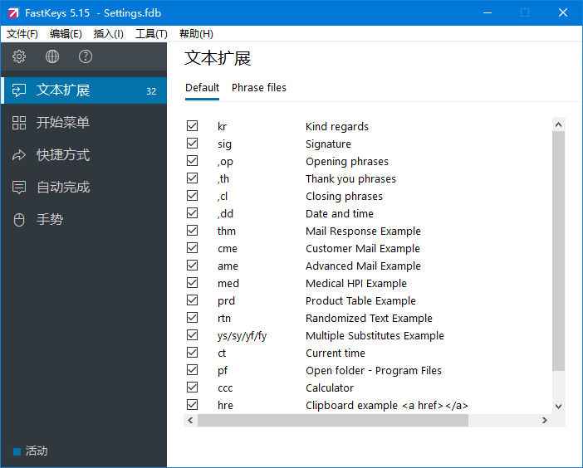The height and width of the screenshot is (468, 583).
Task: Select the Date and time entry
Action: point(340,213)
